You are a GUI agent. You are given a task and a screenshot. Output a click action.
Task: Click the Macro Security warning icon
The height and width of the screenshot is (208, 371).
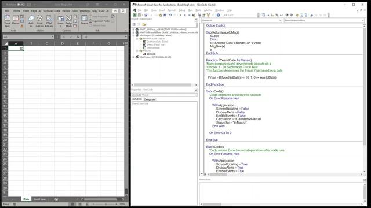(x=22, y=26)
